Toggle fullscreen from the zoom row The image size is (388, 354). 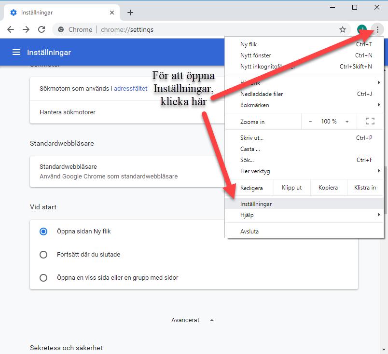tap(370, 121)
